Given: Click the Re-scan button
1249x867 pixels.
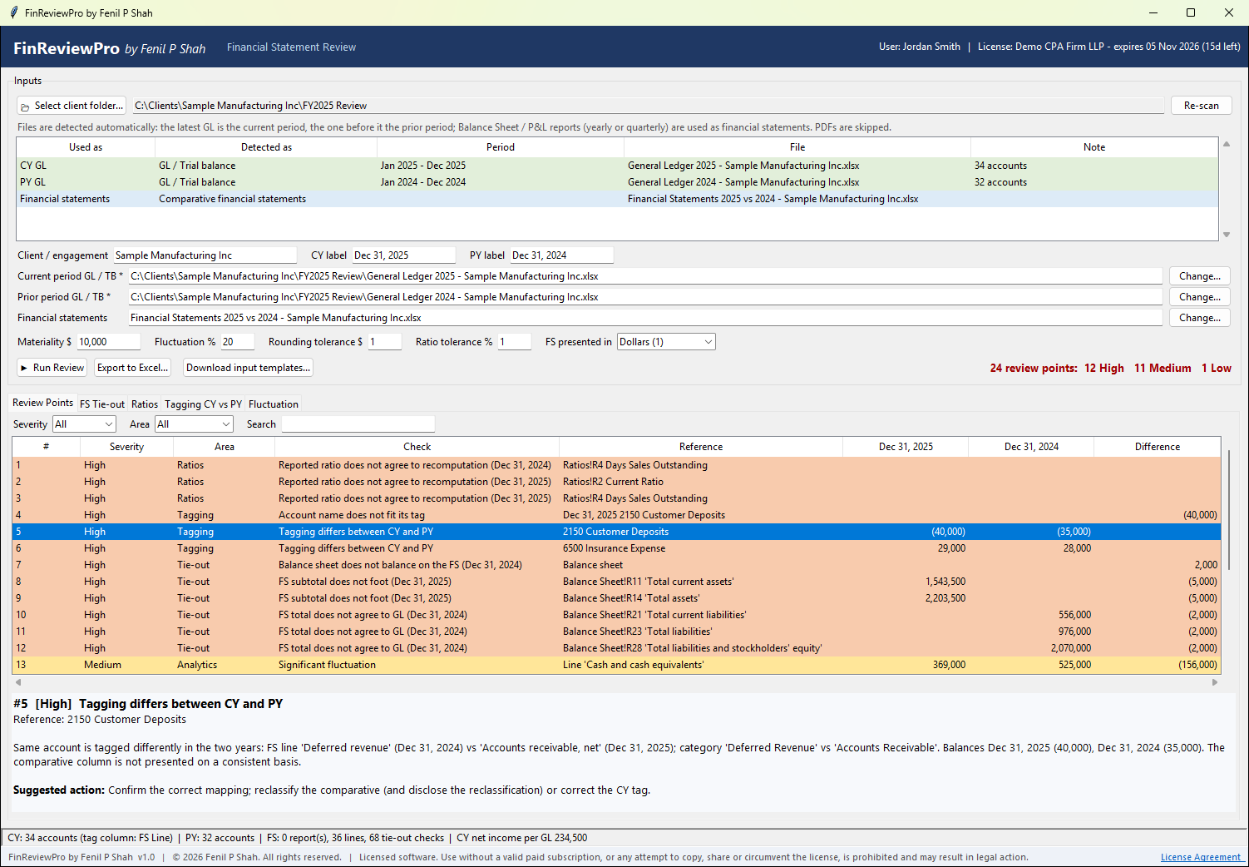Looking at the screenshot, I should click(1202, 106).
